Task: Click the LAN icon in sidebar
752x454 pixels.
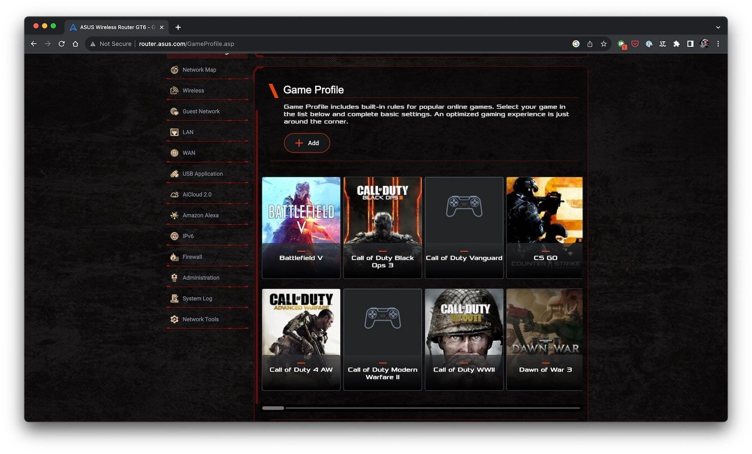Action: coord(174,132)
